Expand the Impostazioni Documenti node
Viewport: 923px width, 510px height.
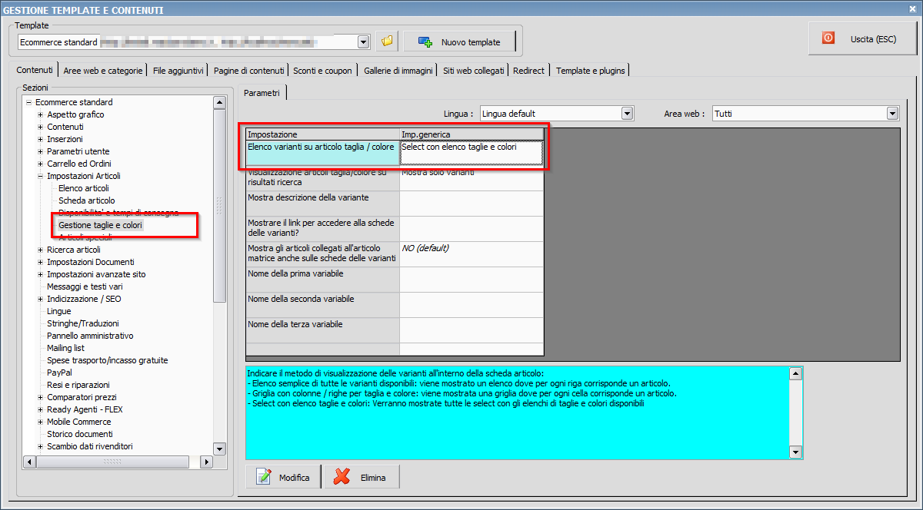pos(40,262)
